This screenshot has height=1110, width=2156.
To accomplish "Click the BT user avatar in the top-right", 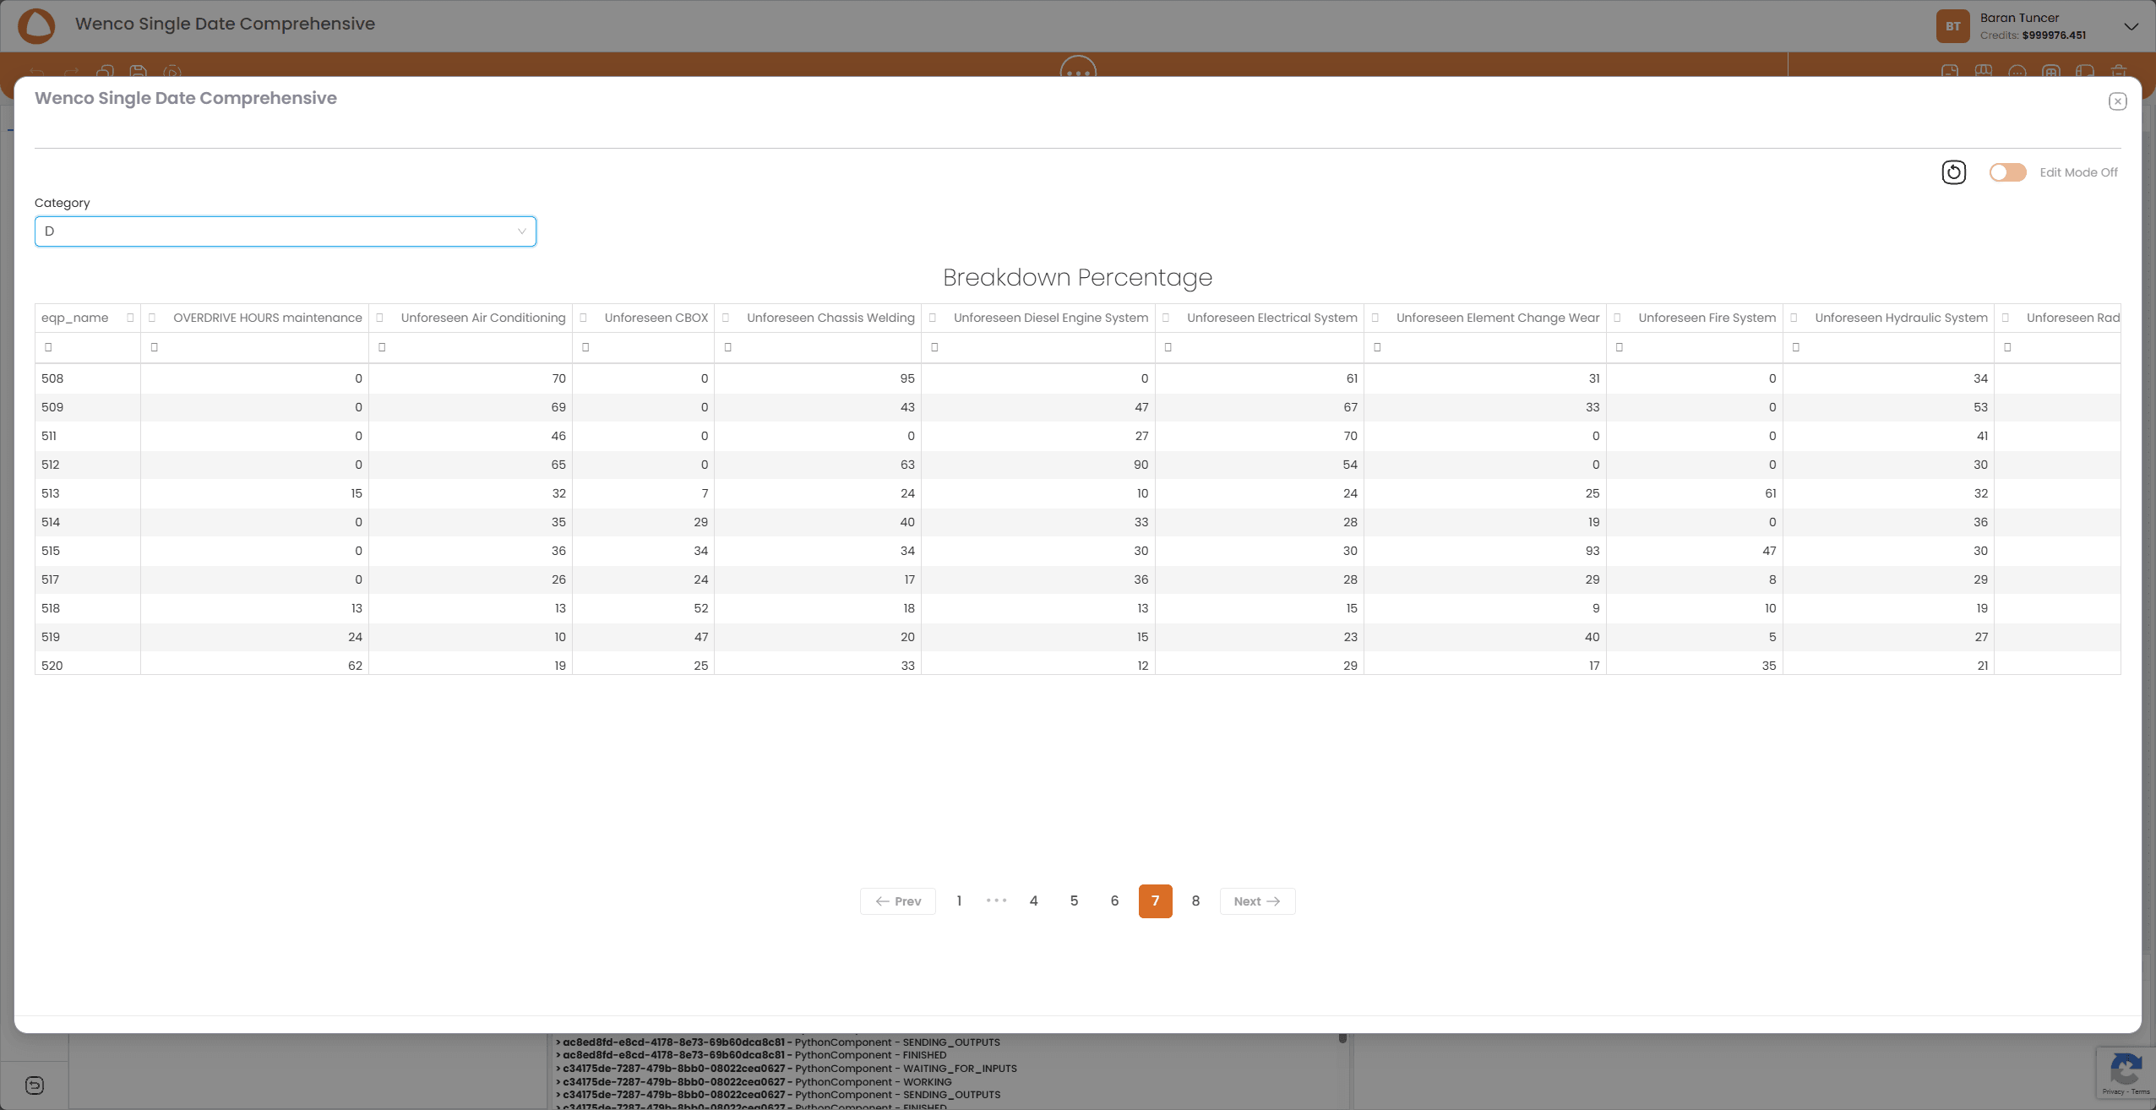I will [x=1953, y=26].
